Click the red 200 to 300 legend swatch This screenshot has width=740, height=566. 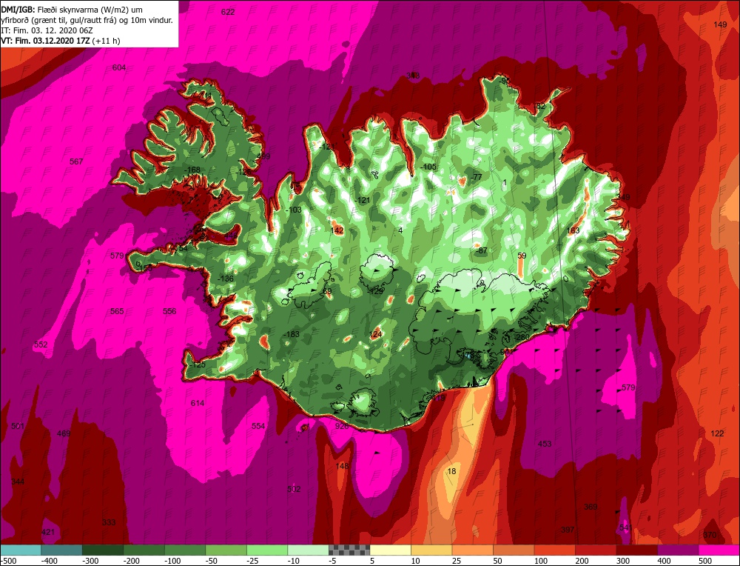[596, 550]
